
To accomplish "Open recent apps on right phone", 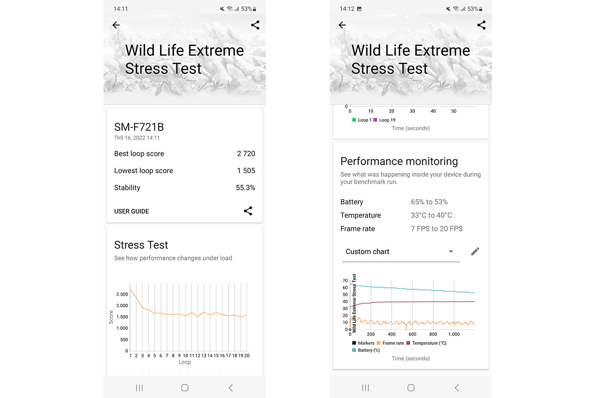I will (365, 388).
